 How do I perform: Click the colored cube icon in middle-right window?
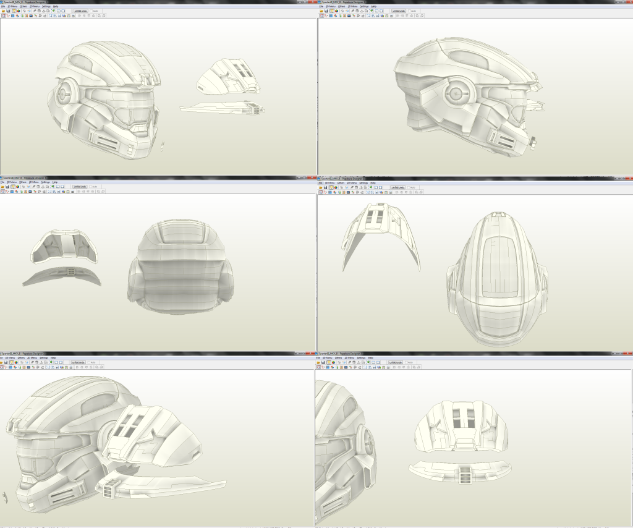pyautogui.click(x=336, y=187)
